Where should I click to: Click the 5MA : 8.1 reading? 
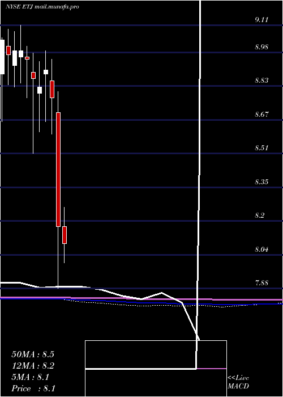31,377
